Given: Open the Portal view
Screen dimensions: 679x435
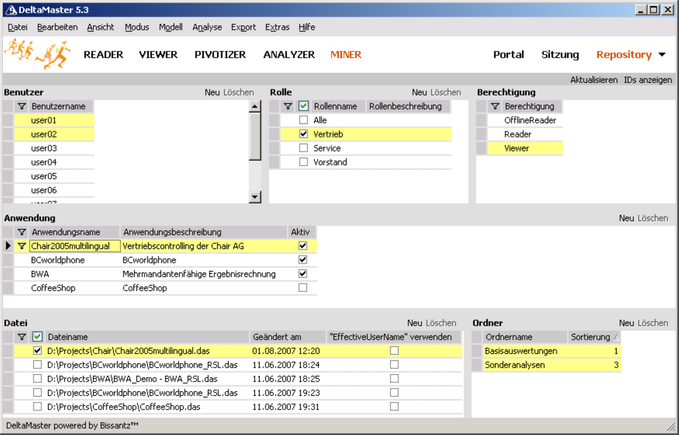Looking at the screenshot, I should point(508,55).
